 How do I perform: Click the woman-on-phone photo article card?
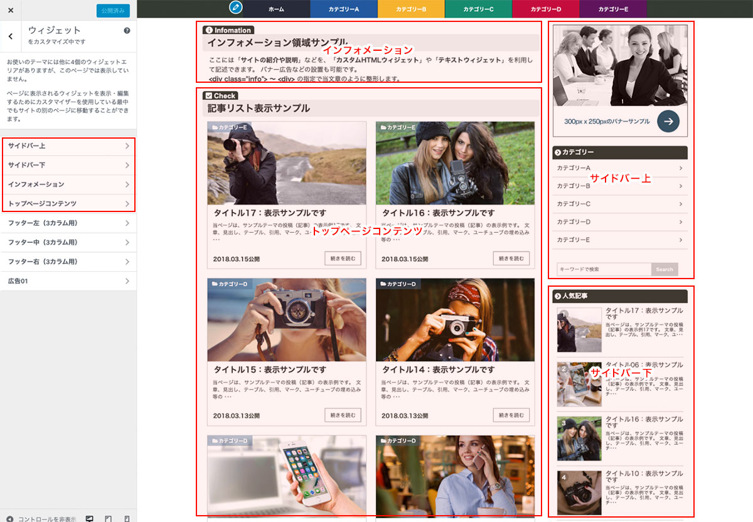455,476
